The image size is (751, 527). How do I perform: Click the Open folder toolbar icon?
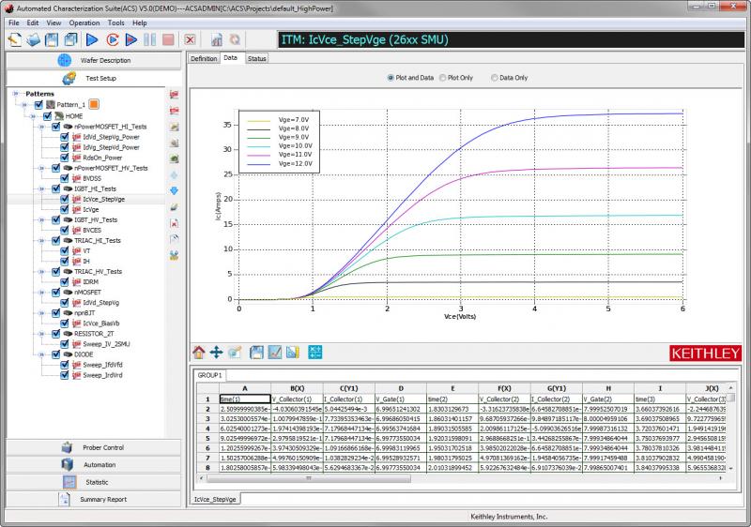coord(34,39)
